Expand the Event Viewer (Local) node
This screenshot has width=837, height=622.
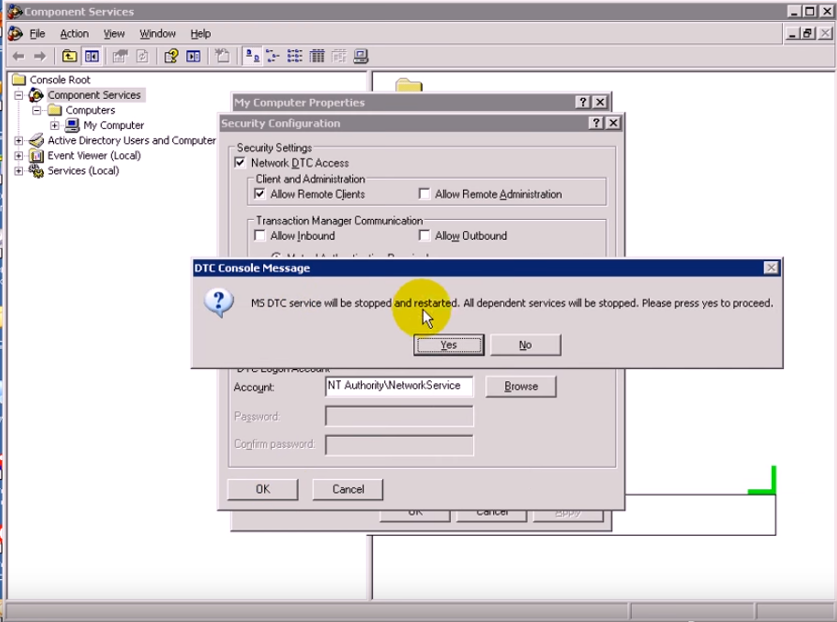(x=18, y=156)
